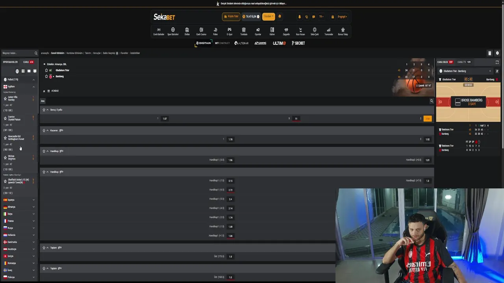The height and width of the screenshot is (283, 504).
Task: Click the Kripto Yatır button
Action: [231, 17]
